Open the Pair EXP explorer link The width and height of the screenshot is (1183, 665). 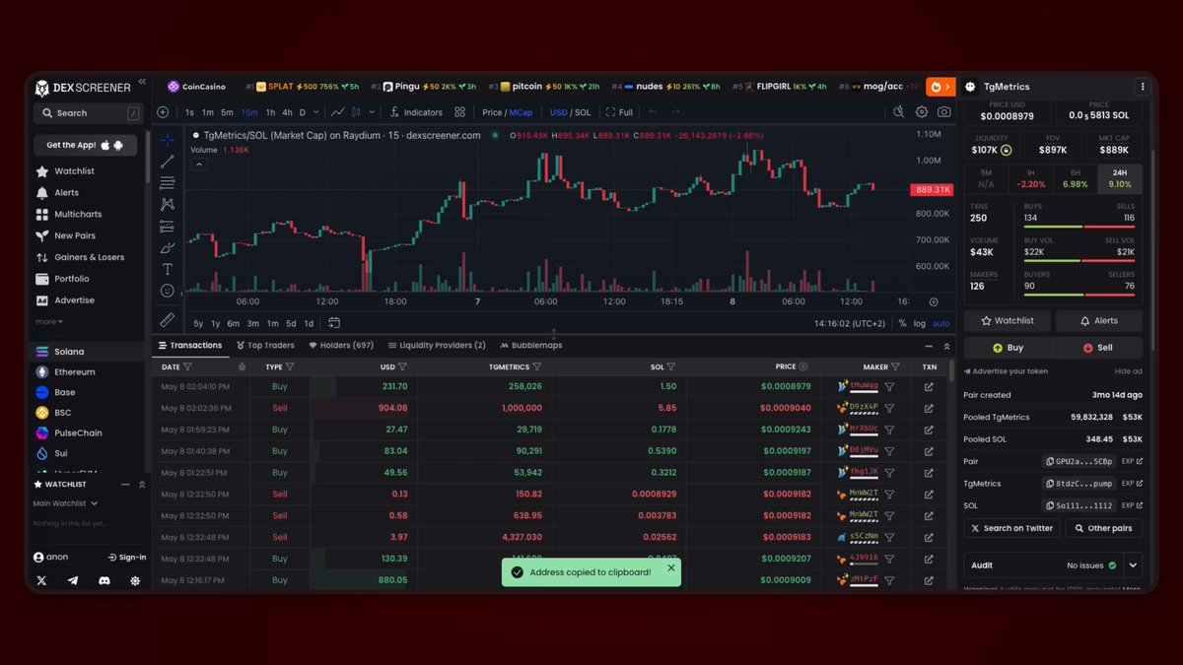1132,461
